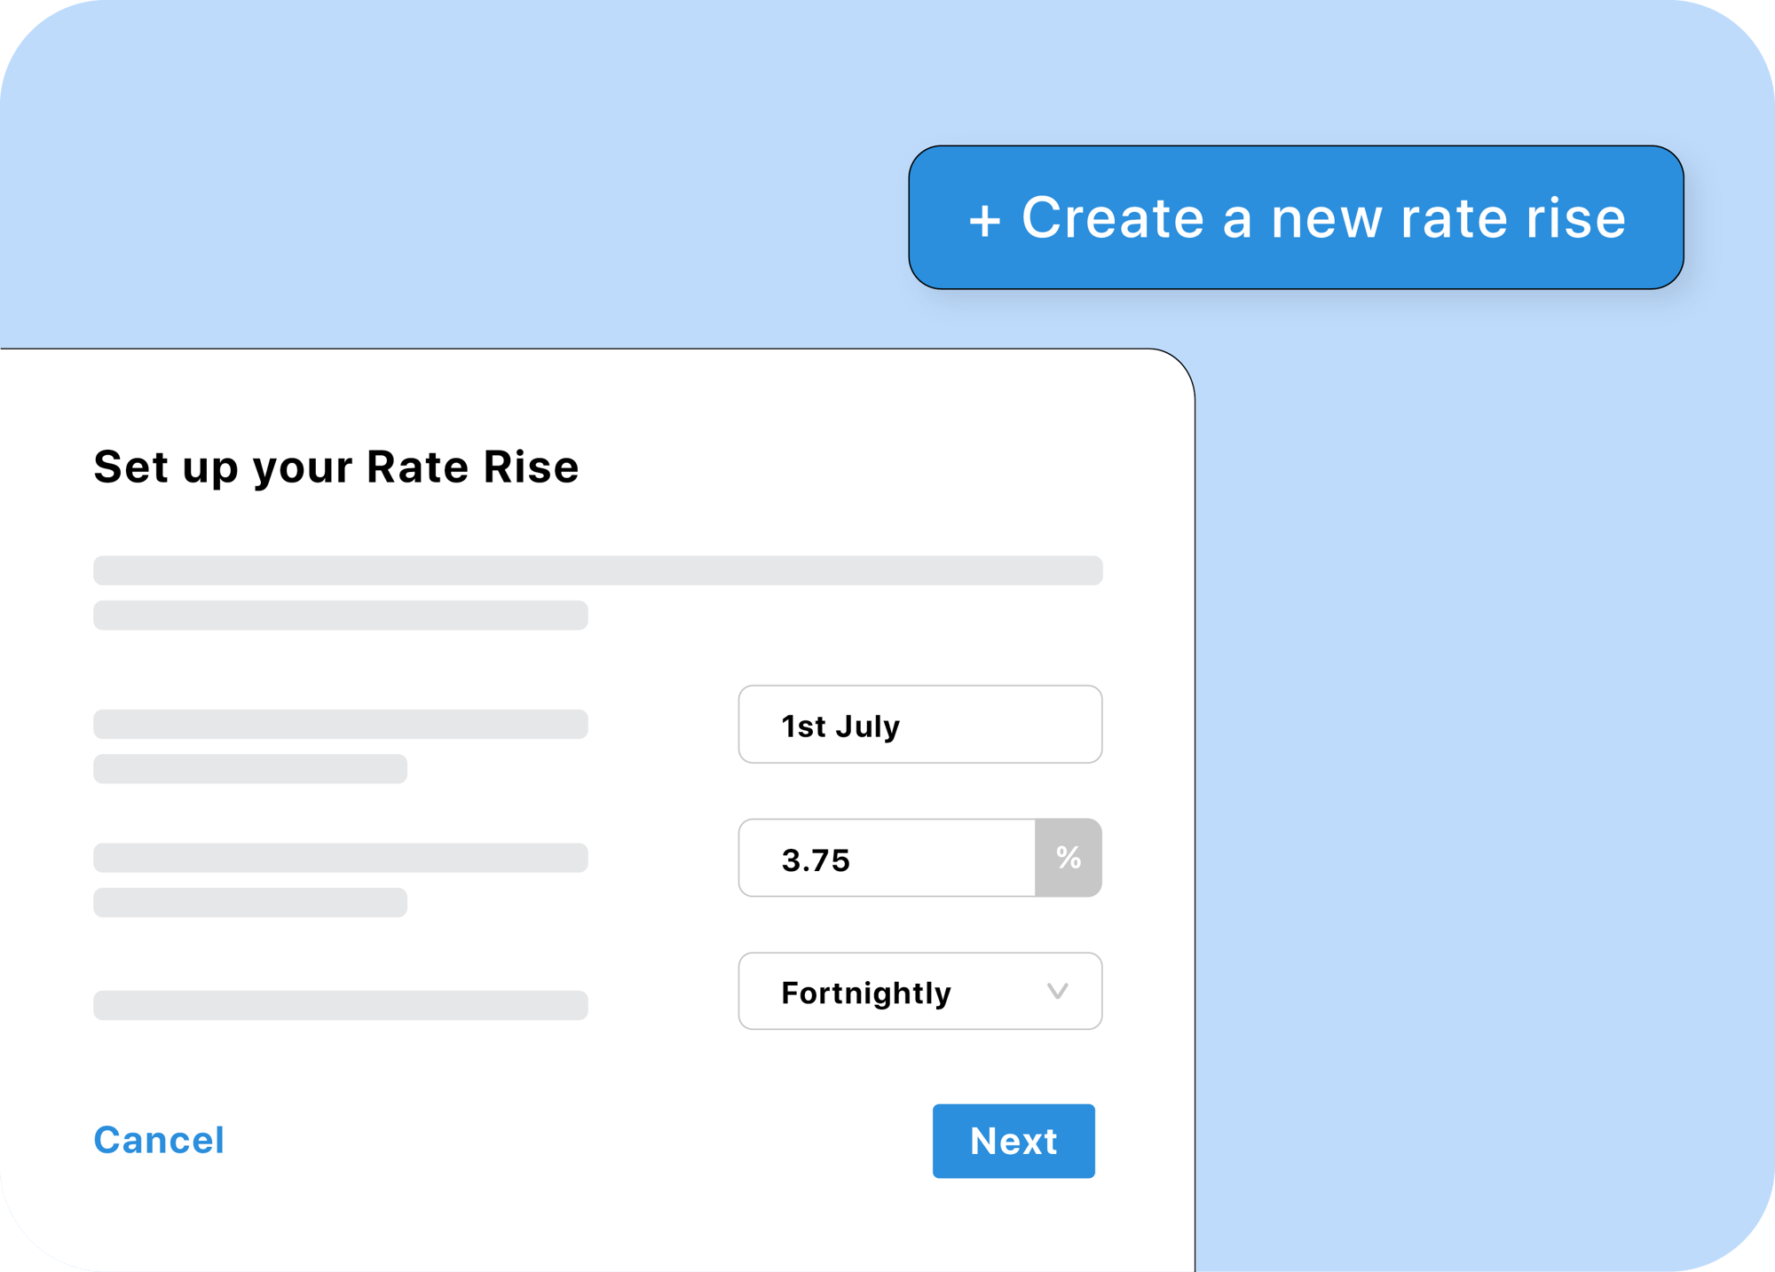This screenshot has height=1272, width=1775.
Task: Expand the Fortnightly chevron arrow
Action: (x=1057, y=991)
